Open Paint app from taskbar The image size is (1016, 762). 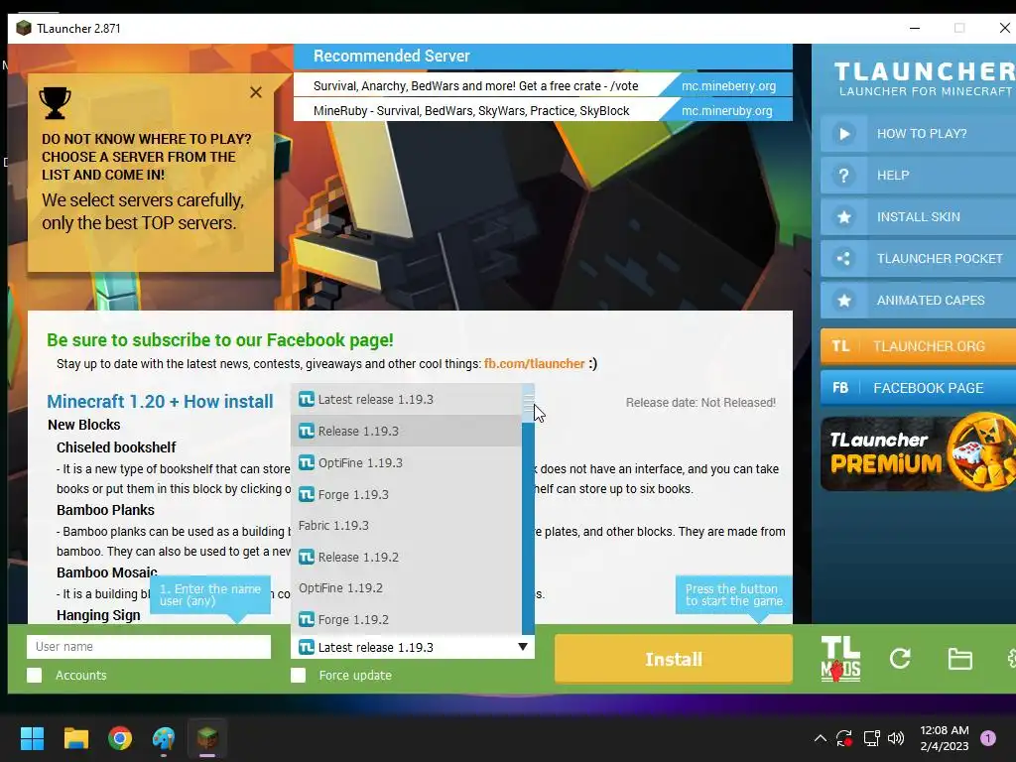click(x=164, y=738)
